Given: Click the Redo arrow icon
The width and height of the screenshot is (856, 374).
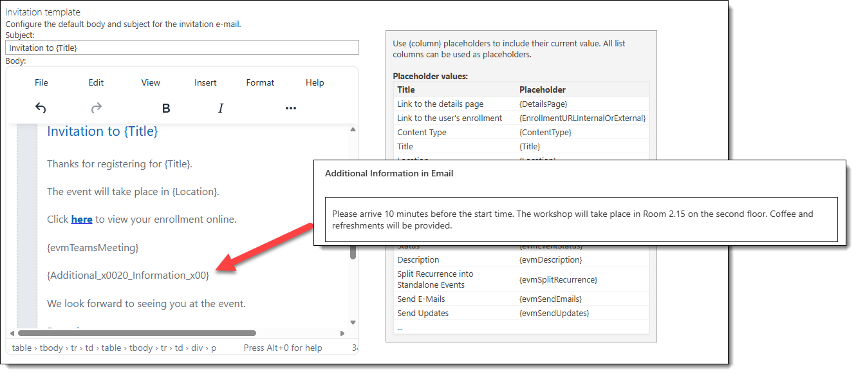Looking at the screenshot, I should coord(97,108).
